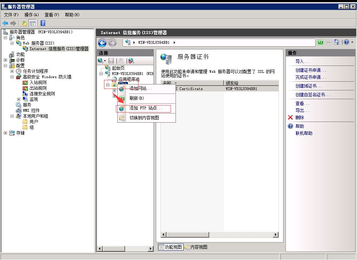Click the 创建自签名证书... link

[x=313, y=95]
